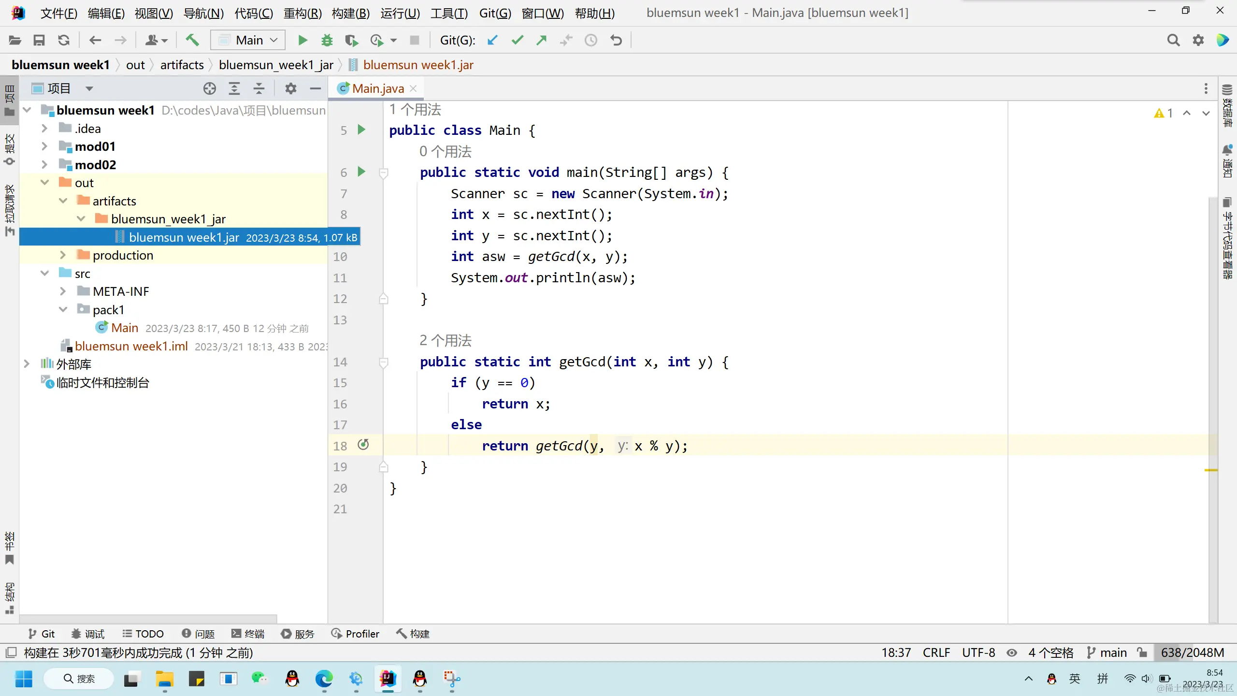Click the Build hammer icon
1237x696 pixels.
(x=192, y=40)
